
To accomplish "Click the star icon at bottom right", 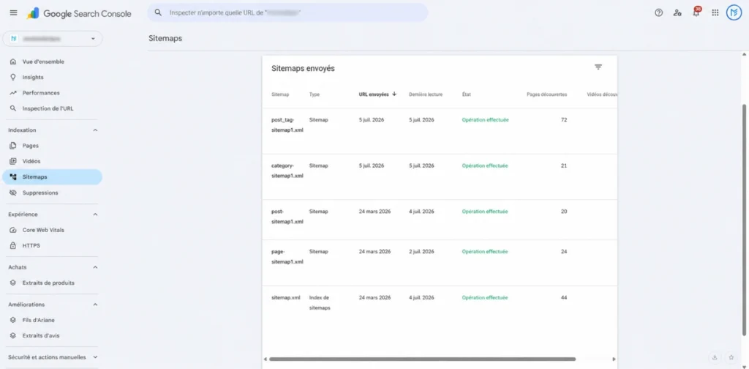I will (731, 357).
